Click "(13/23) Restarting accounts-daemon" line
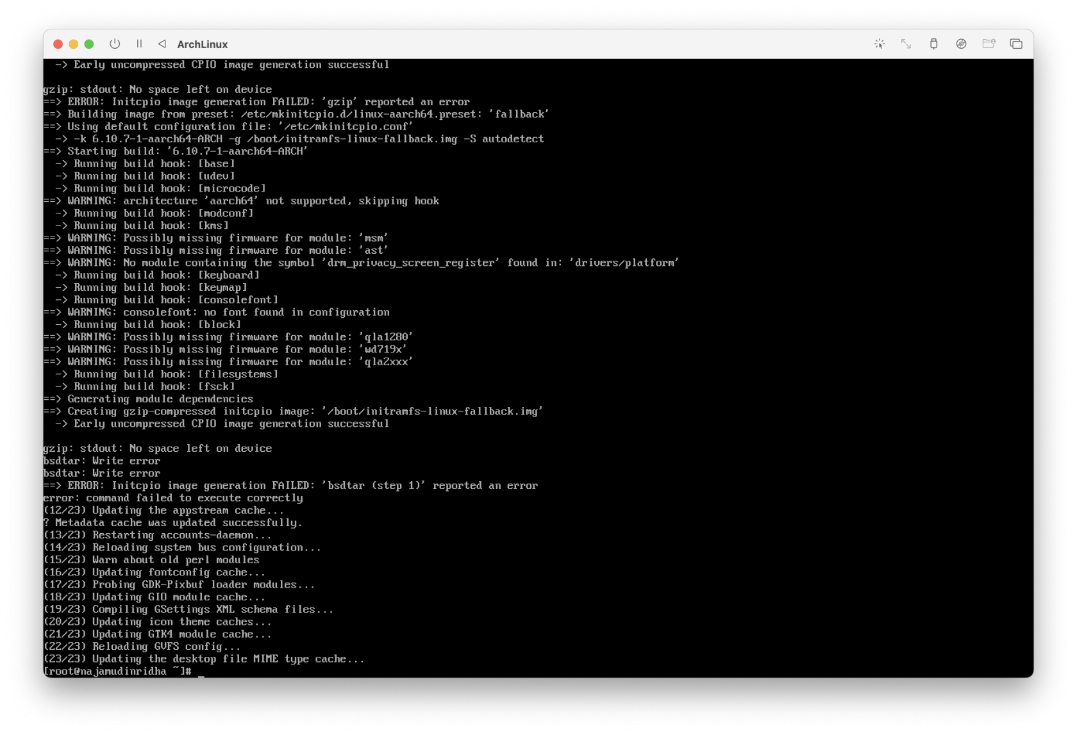This screenshot has height=735, width=1077. (x=158, y=535)
